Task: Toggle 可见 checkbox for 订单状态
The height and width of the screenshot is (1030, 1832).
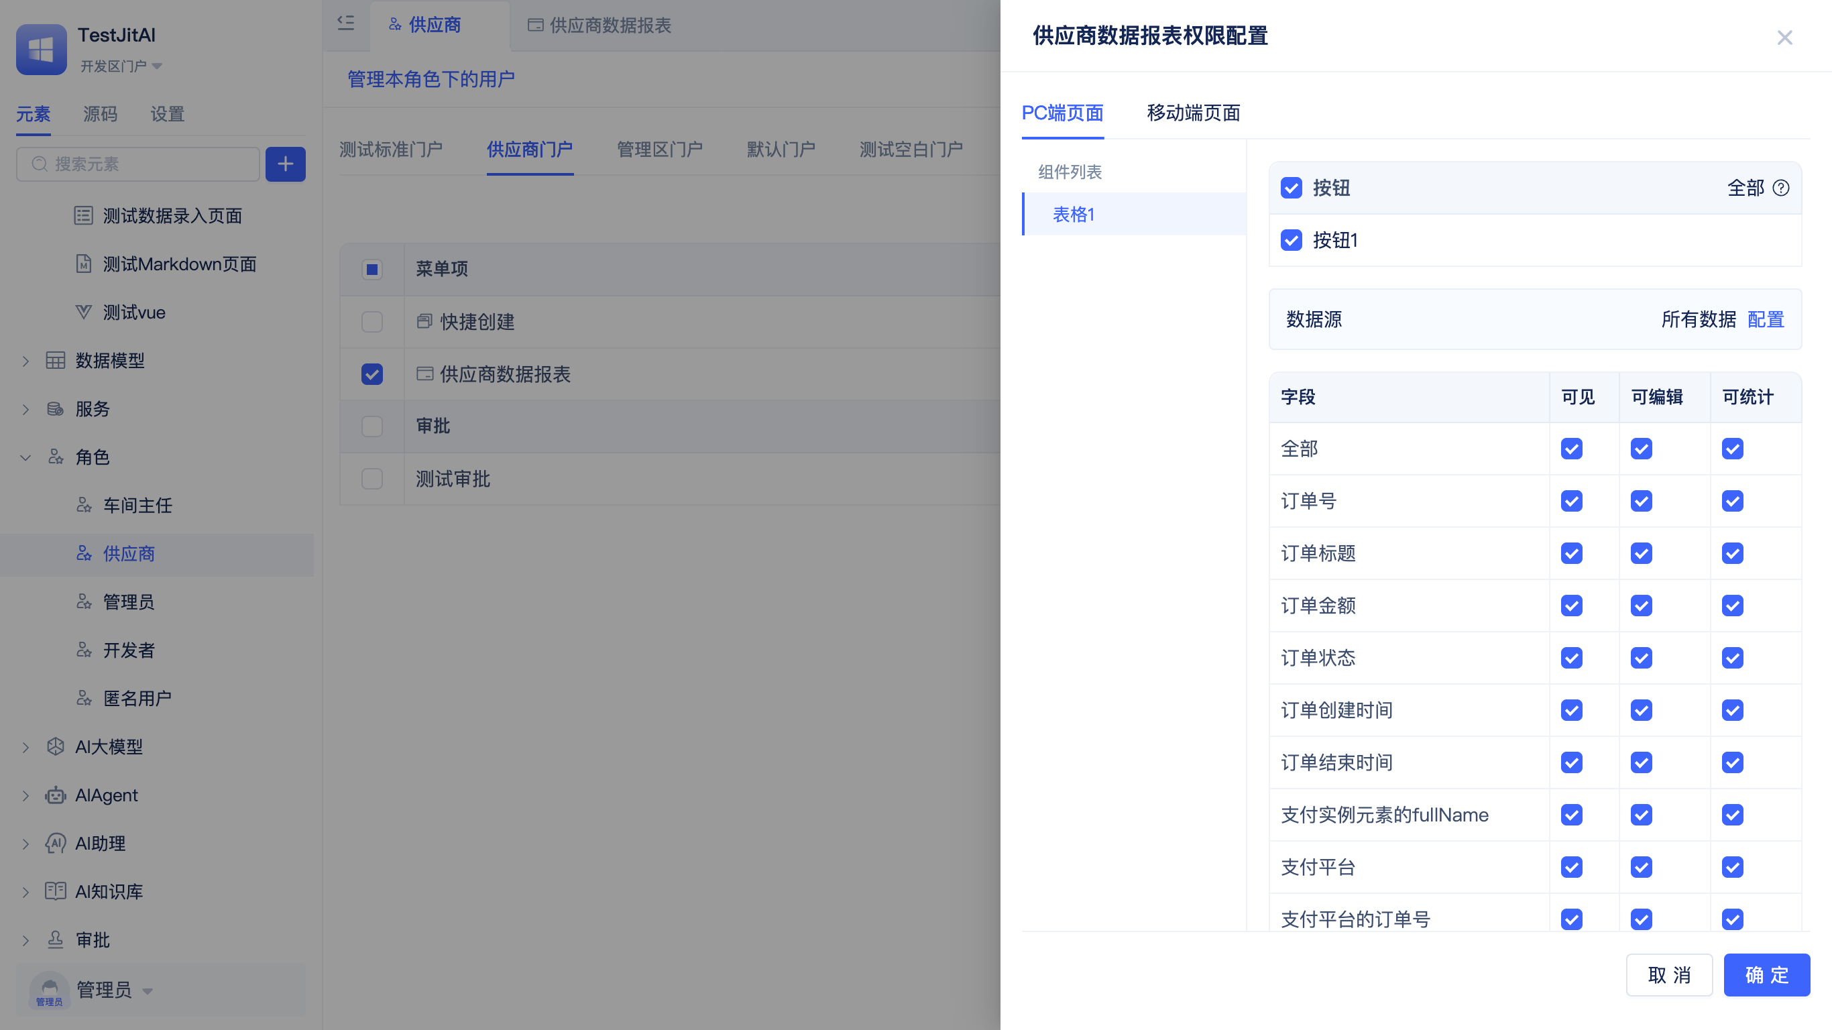Action: pyautogui.click(x=1572, y=658)
